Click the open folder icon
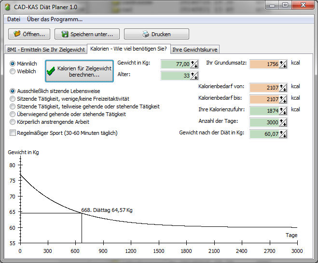The height and width of the screenshot is (263, 318). pos(17,34)
